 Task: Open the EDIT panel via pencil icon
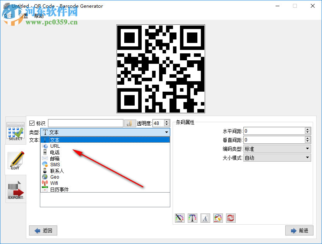15,160
